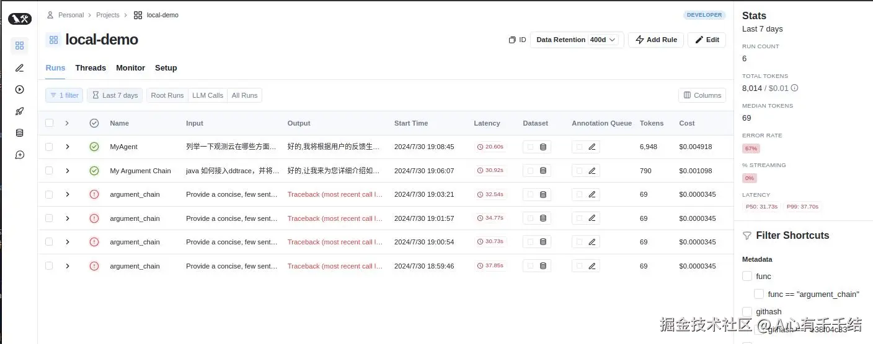
Task: Open Traceback output of 19:03:21 run
Action: (335, 194)
